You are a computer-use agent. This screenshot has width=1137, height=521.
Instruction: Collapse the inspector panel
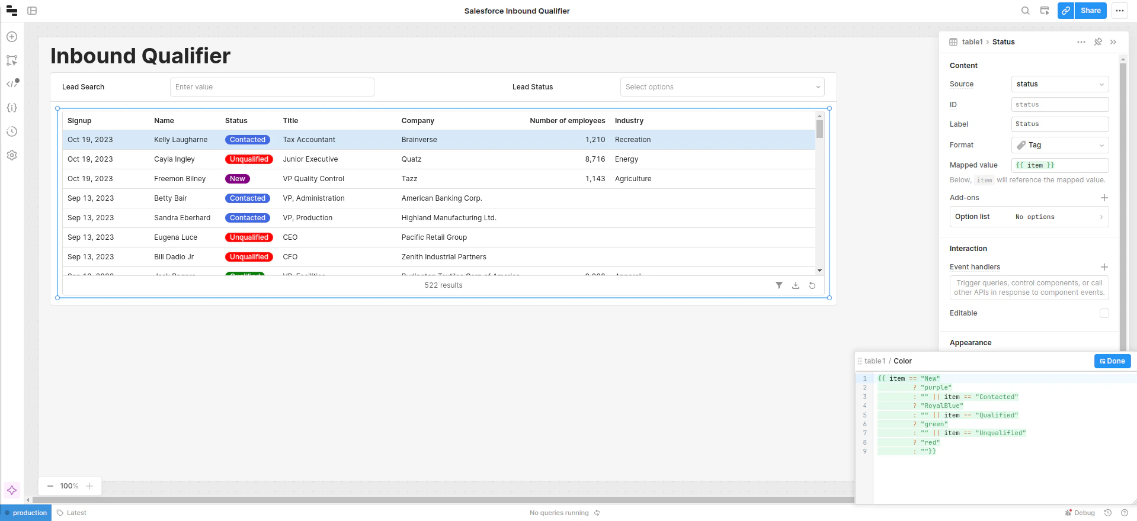coord(1113,42)
